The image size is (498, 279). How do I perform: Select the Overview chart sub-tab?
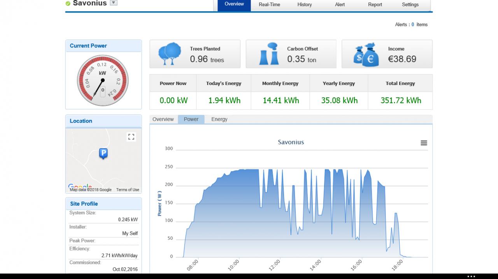click(x=163, y=119)
